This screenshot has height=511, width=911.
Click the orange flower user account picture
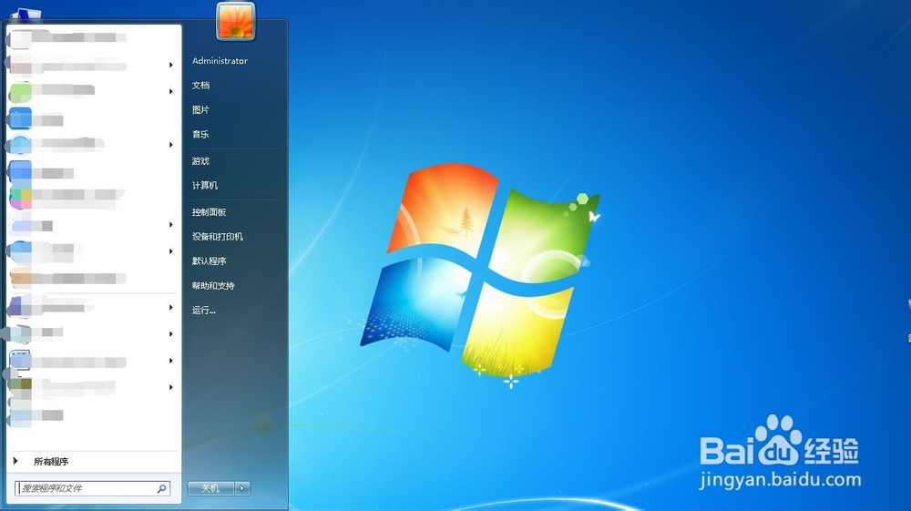235,22
